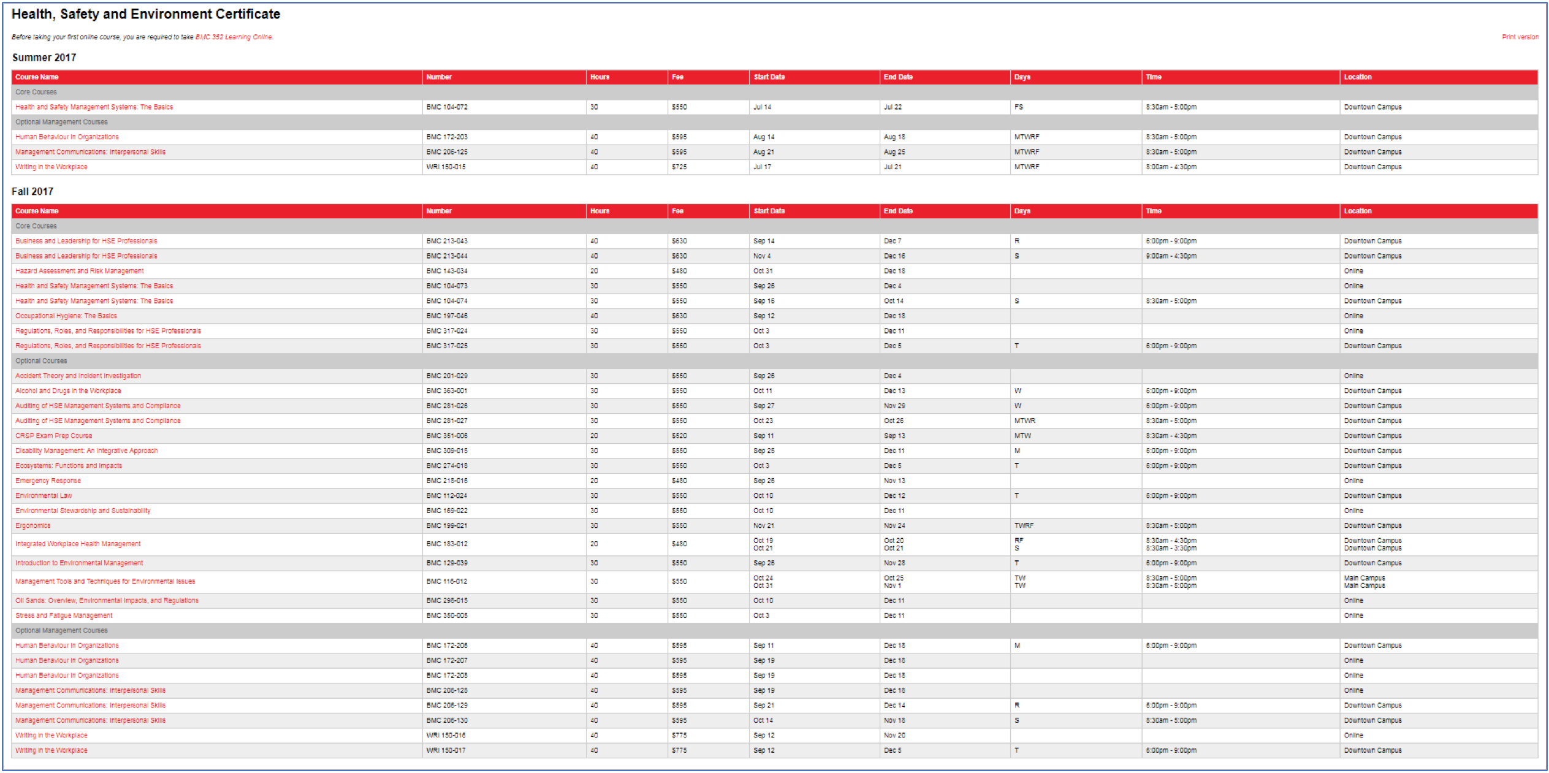This screenshot has height=773, width=1549.
Task: Select CRSP Exam Prep Course link
Action: [53, 436]
